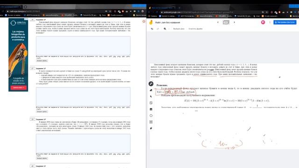Redo action in Jamboard
This screenshot has height=168, width=299.
click(x=158, y=29)
